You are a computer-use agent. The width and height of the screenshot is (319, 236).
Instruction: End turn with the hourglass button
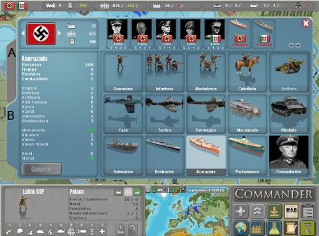pos(308,228)
